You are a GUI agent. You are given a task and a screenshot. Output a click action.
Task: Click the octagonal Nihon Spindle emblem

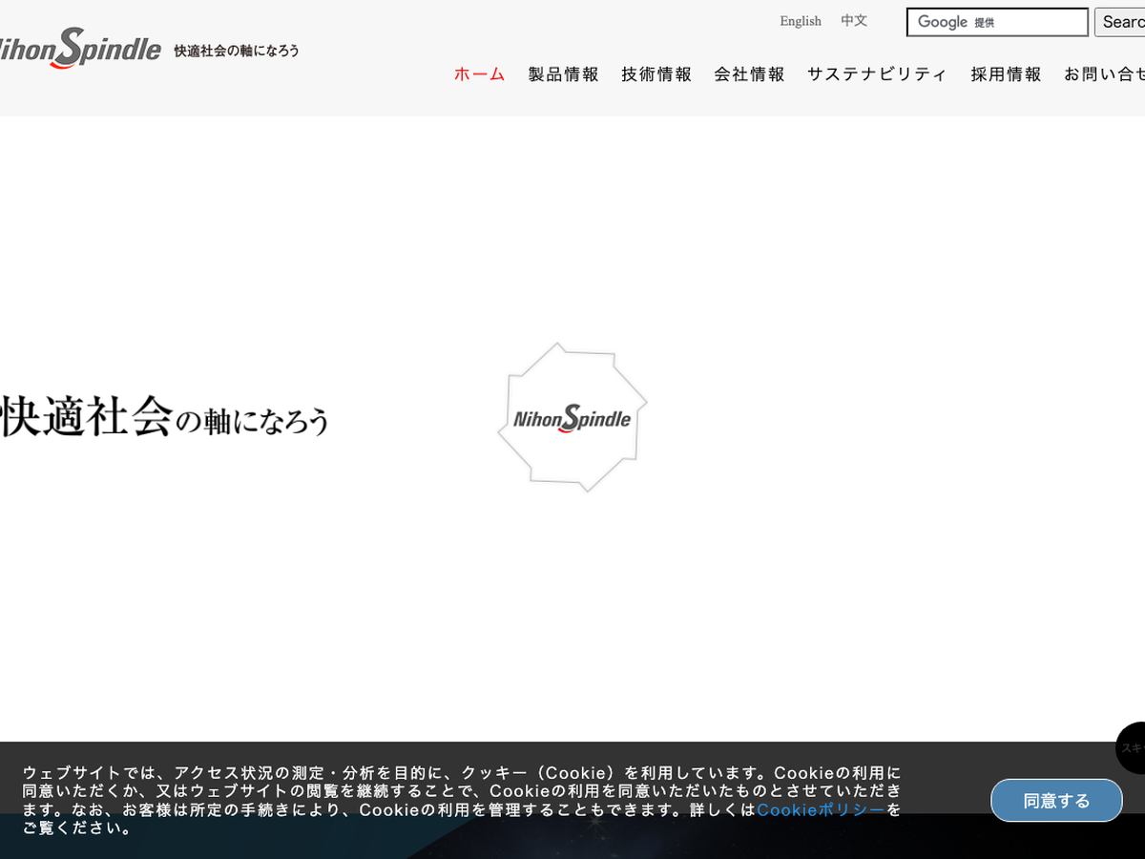pos(572,418)
